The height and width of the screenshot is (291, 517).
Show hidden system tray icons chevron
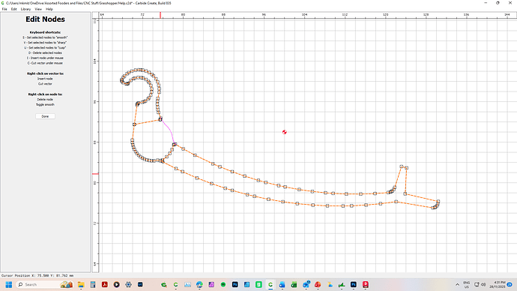[x=457, y=284]
